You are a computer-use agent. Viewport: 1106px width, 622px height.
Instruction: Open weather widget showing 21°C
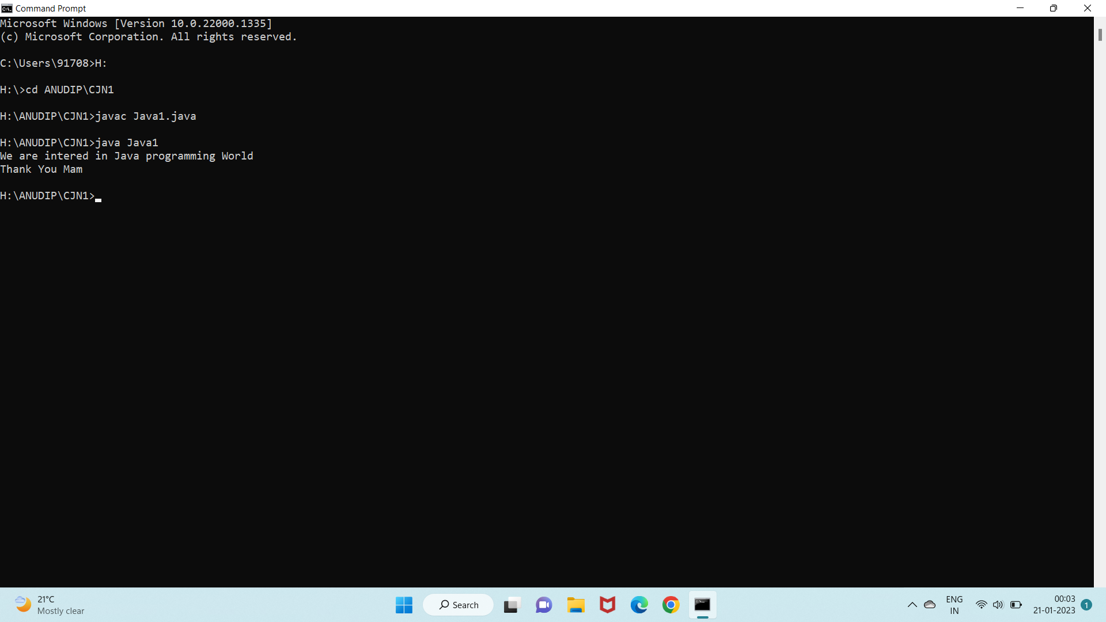click(50, 605)
